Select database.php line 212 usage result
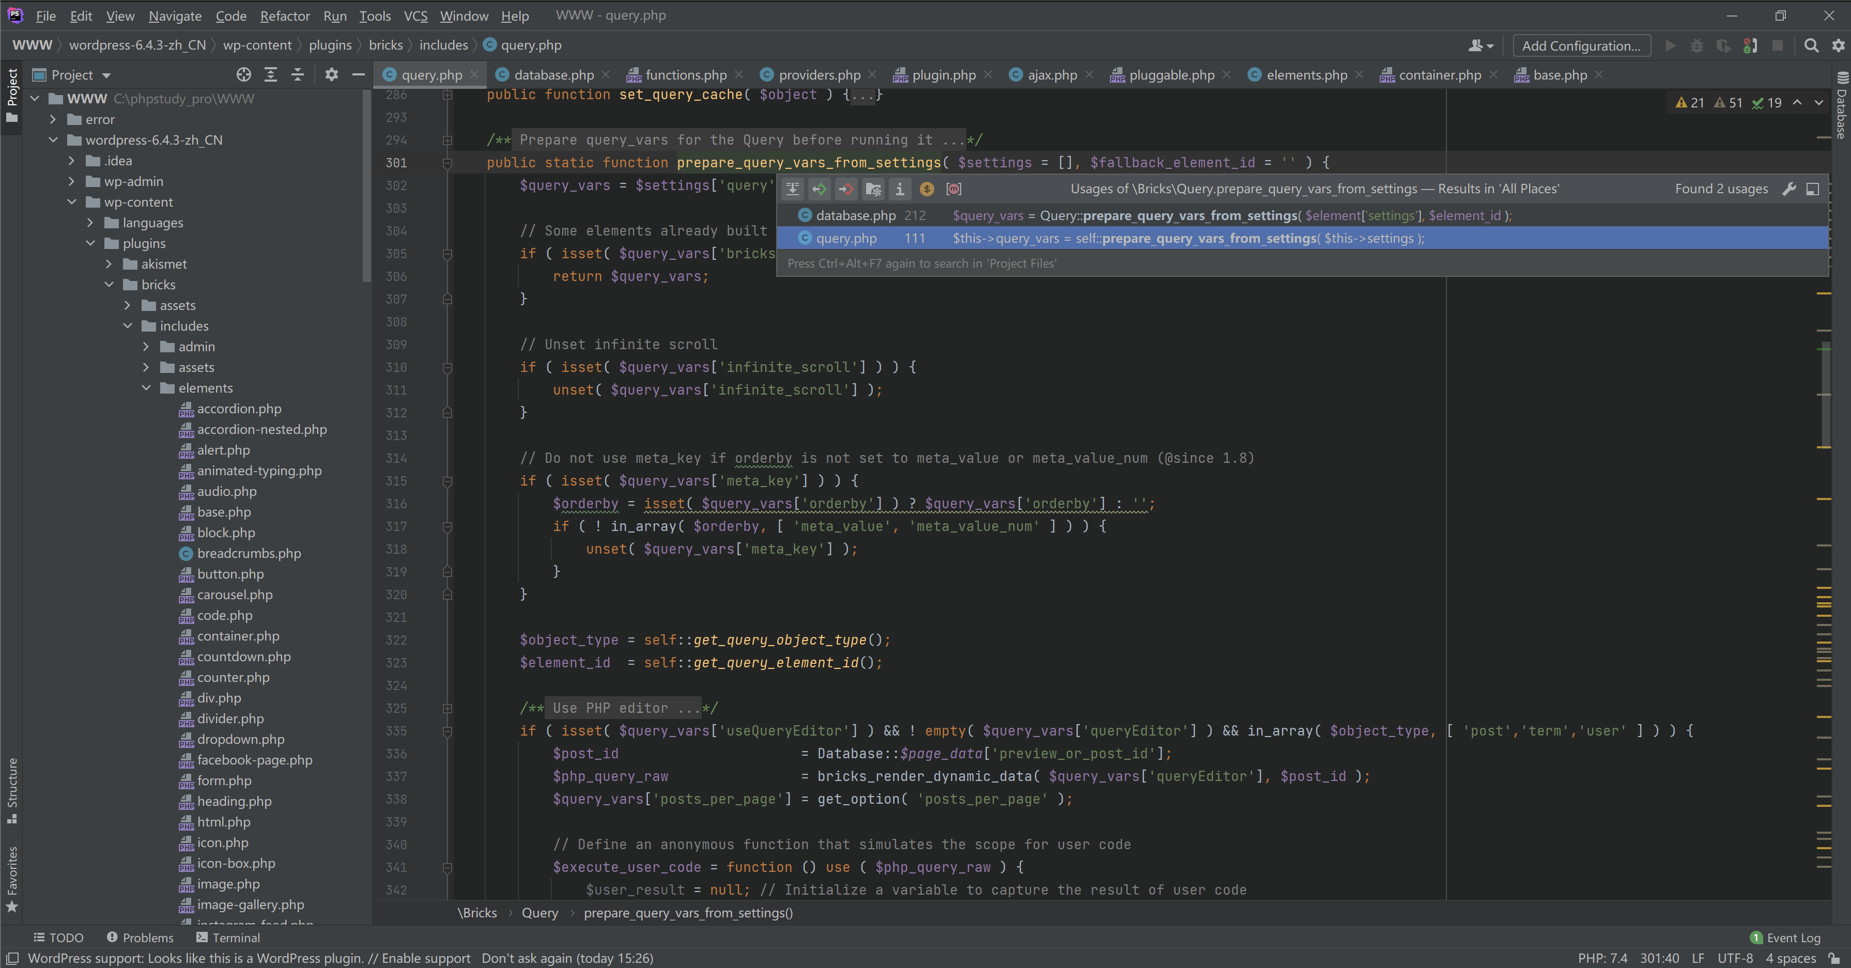The width and height of the screenshot is (1851, 968). point(1302,215)
